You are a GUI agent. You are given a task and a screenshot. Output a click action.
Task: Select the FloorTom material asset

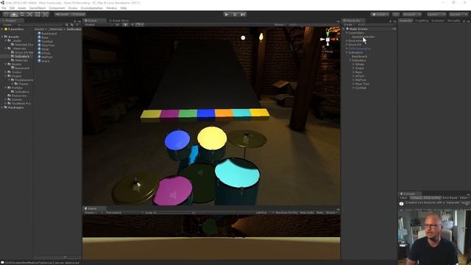46,46
